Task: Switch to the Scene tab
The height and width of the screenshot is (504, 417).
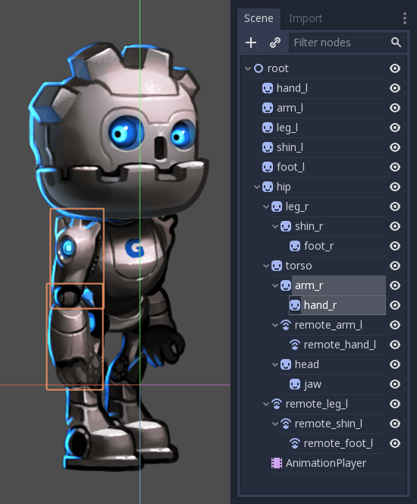Action: click(259, 18)
